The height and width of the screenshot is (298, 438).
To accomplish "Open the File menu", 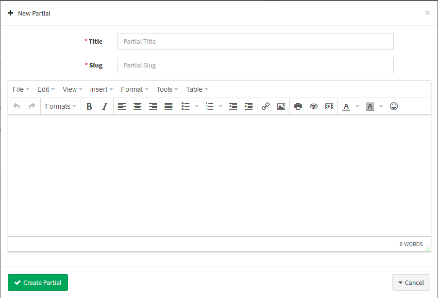I will 21,89.
